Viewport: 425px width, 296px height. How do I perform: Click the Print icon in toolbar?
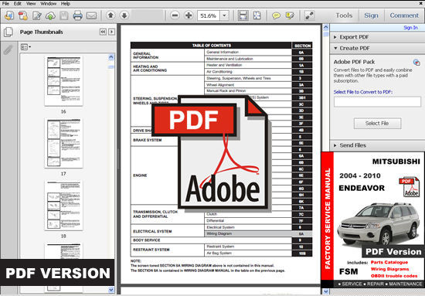click(x=77, y=15)
